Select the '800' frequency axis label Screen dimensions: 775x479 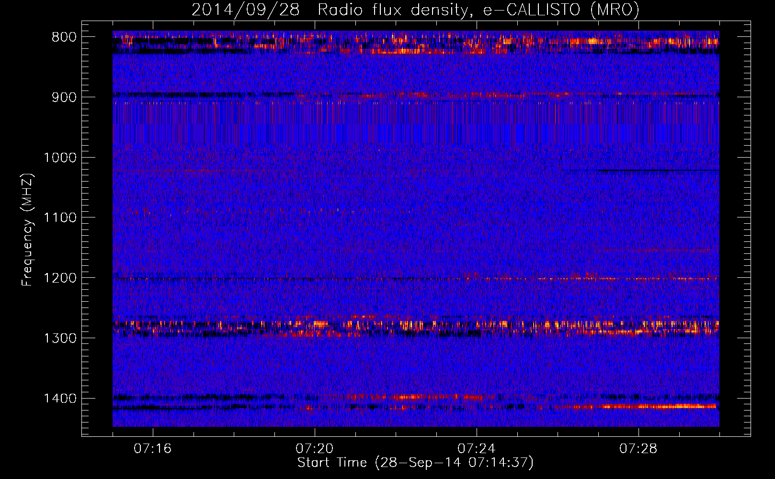(64, 37)
